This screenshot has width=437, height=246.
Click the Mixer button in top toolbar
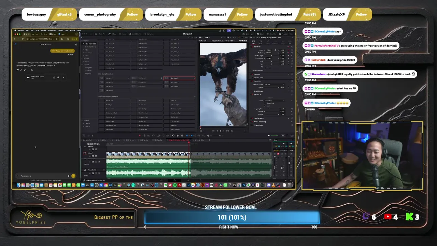[x=261, y=34]
